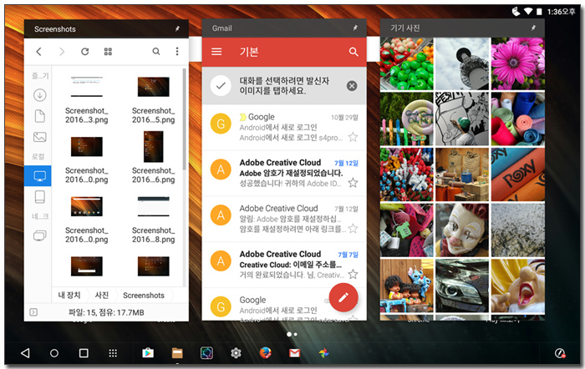Screen dimensions: 585x369
Task: Open the network windows icon in sidebar
Action: click(40, 235)
